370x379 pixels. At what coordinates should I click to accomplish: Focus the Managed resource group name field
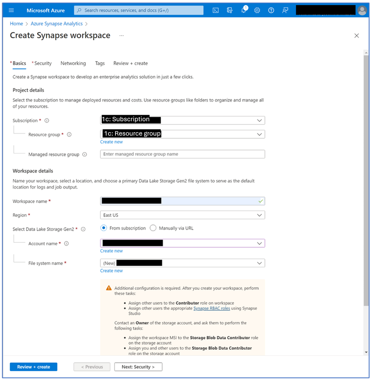(182, 154)
